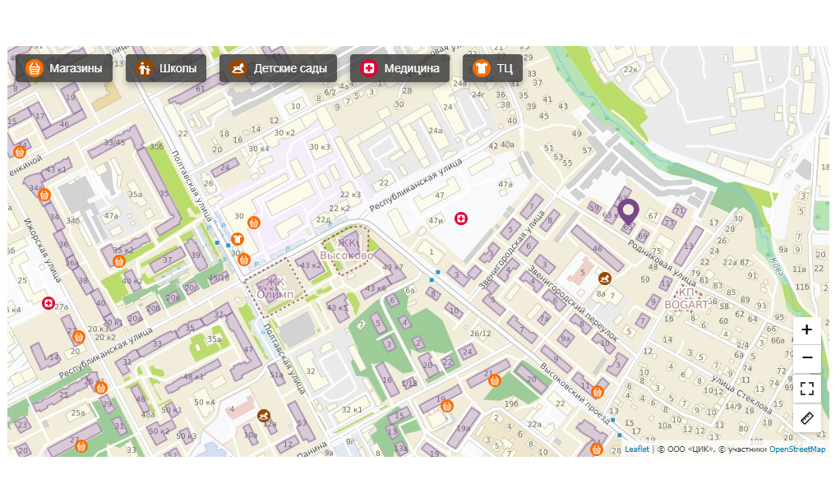The width and height of the screenshot is (840, 493).
Task: Click the Звенигородский переулок street label
Action: click(x=573, y=303)
